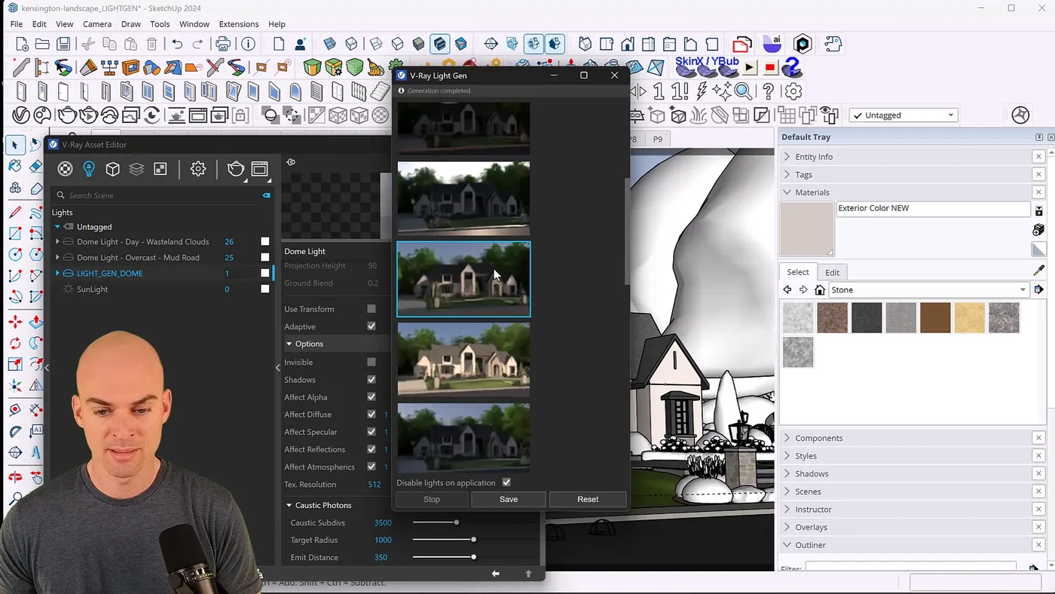Disable Shadows for the dome light

[371, 379]
